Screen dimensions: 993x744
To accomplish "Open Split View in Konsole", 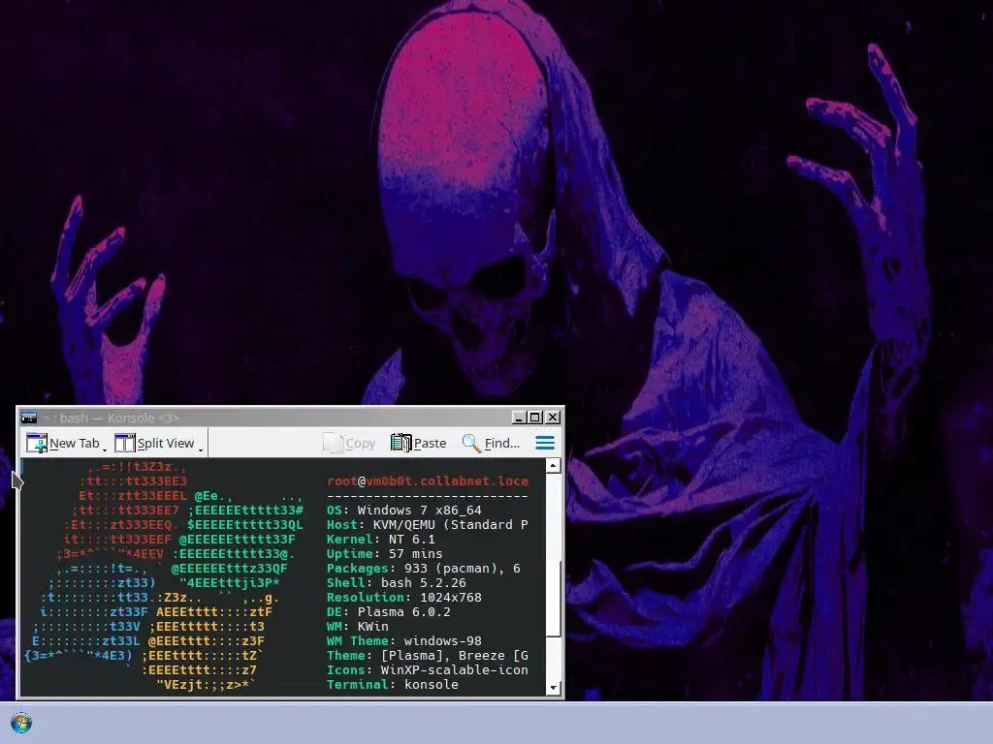I will click(x=154, y=443).
